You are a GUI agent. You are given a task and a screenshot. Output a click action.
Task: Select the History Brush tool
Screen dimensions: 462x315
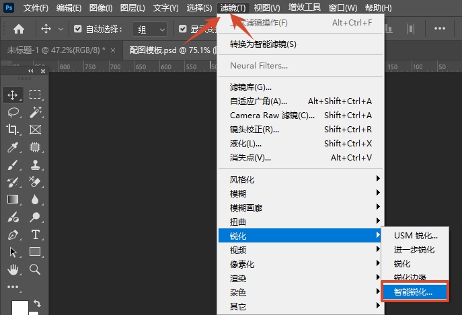(13, 182)
